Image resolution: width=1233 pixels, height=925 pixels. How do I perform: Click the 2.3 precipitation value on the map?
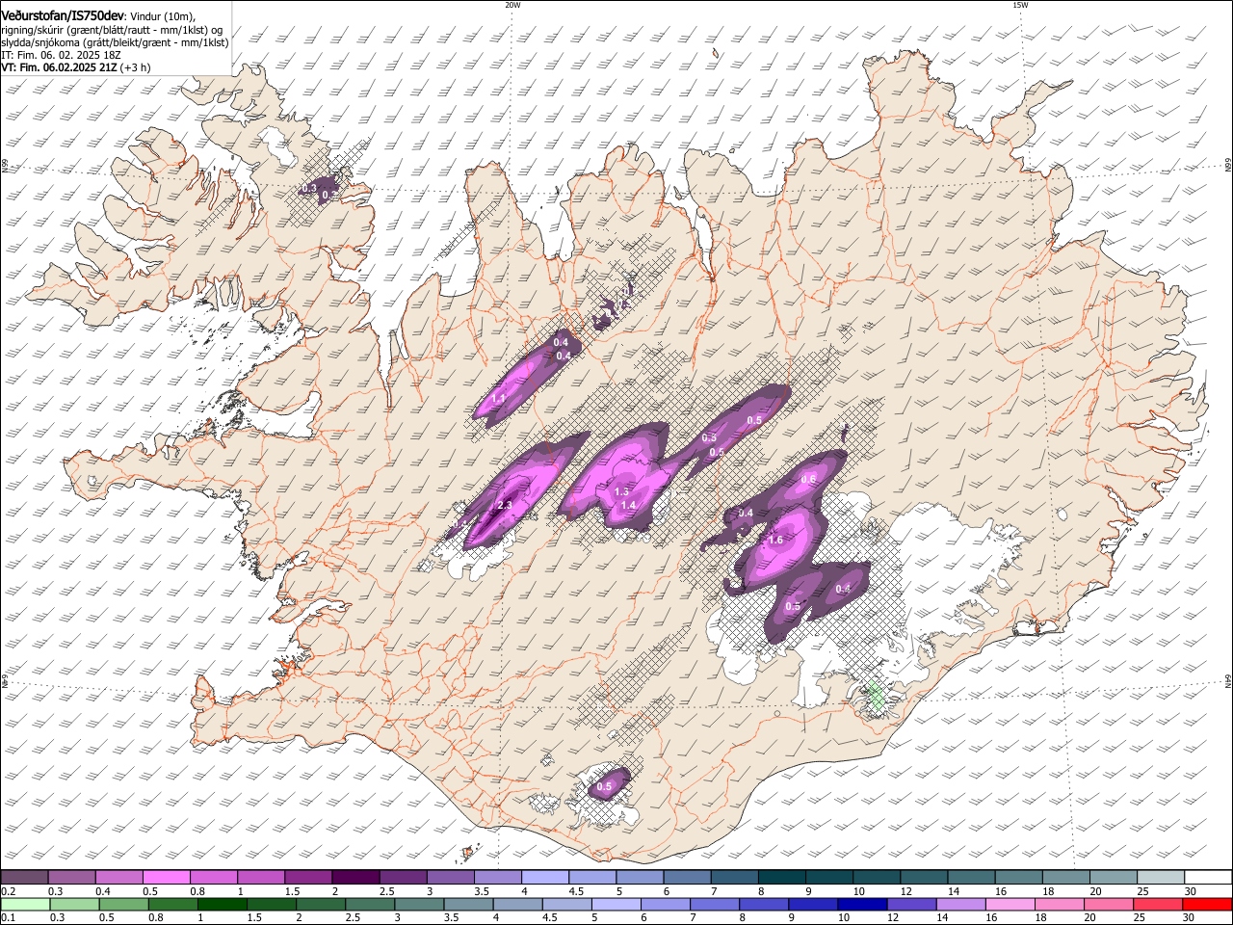coord(504,506)
